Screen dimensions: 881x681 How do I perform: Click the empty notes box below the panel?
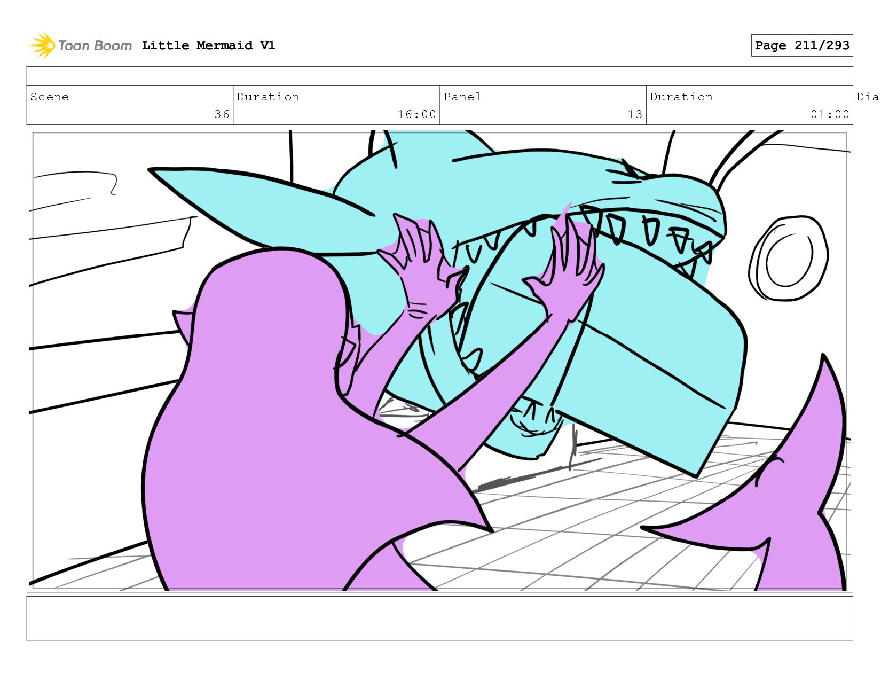440,619
